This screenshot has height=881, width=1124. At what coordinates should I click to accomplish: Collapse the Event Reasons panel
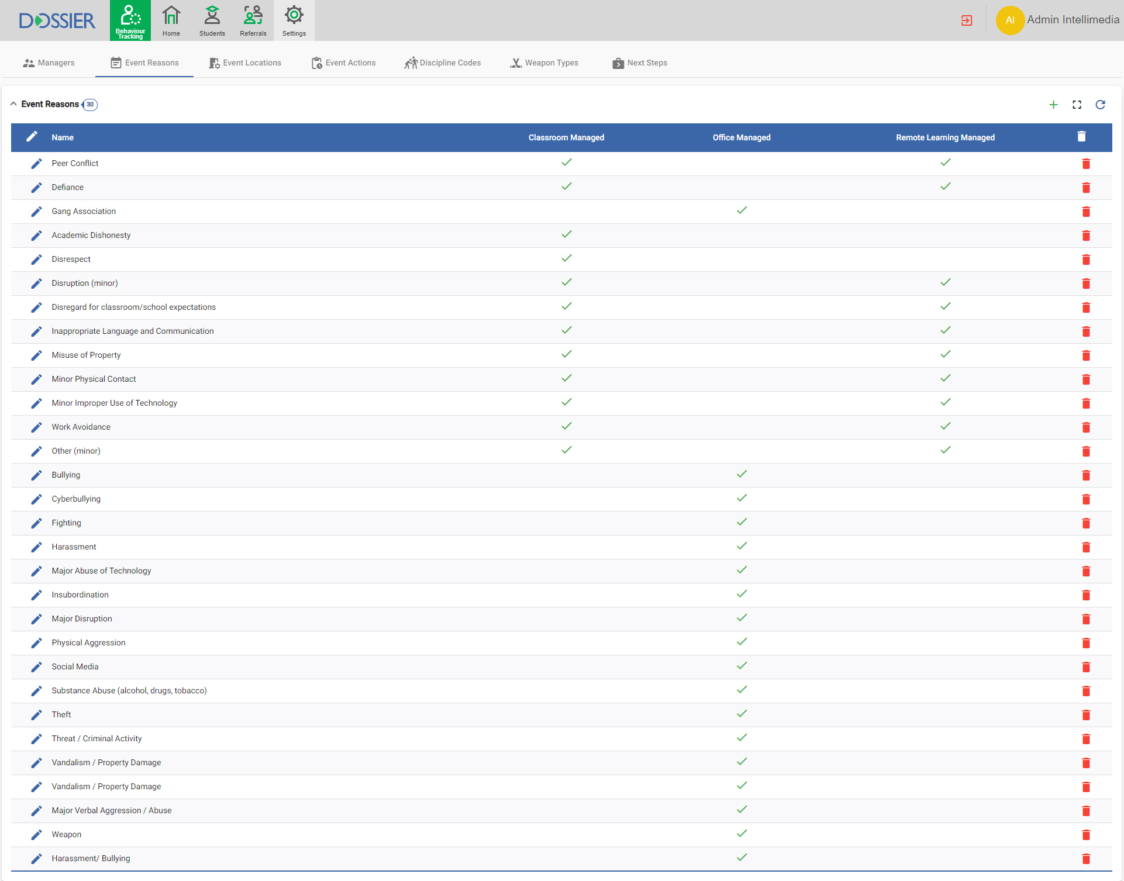[13, 104]
